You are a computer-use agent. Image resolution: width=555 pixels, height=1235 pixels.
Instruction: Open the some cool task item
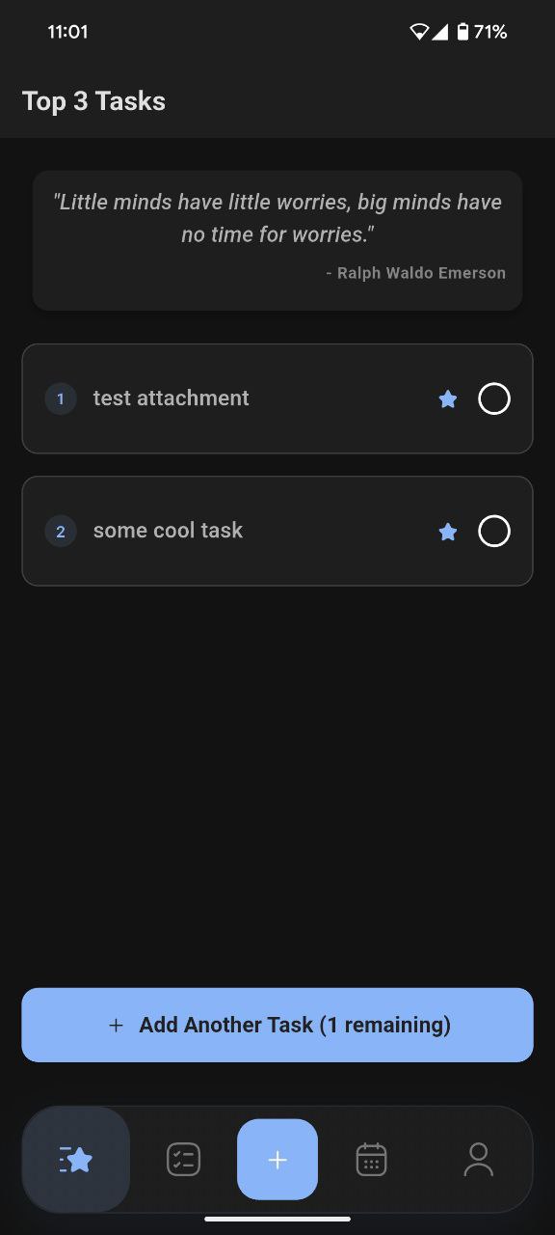point(277,532)
